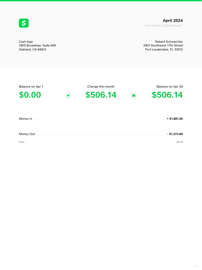
Task: Select the 2901 Southwest 17th Street line
Action: (x=163, y=46)
